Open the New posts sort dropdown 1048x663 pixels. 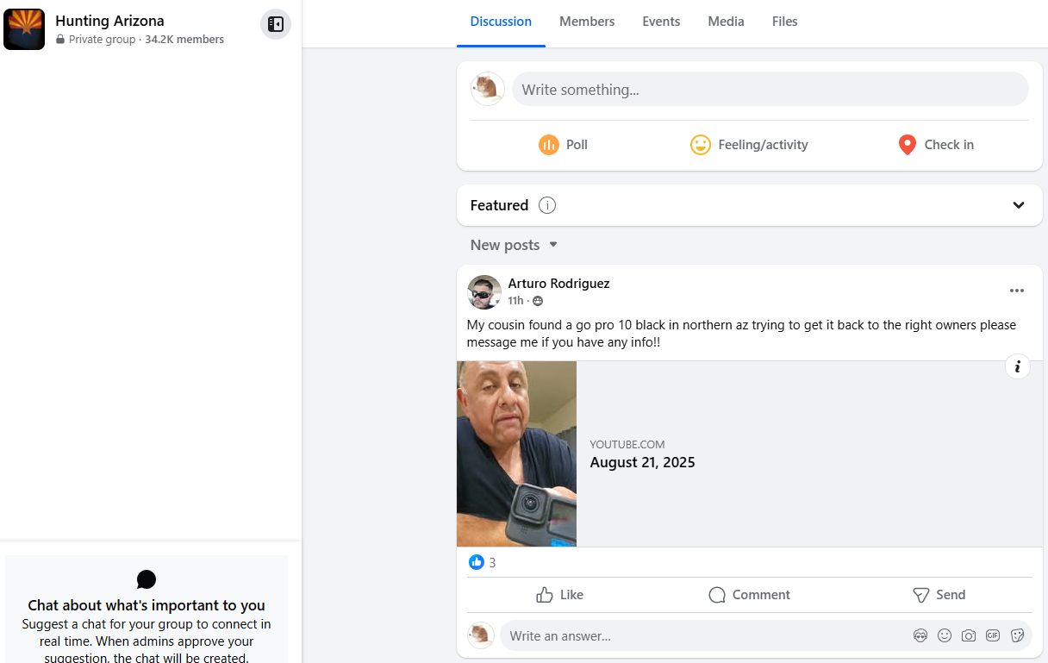[515, 245]
